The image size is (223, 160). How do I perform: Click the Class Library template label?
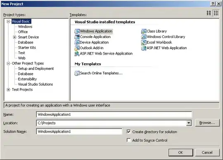[x=157, y=31]
